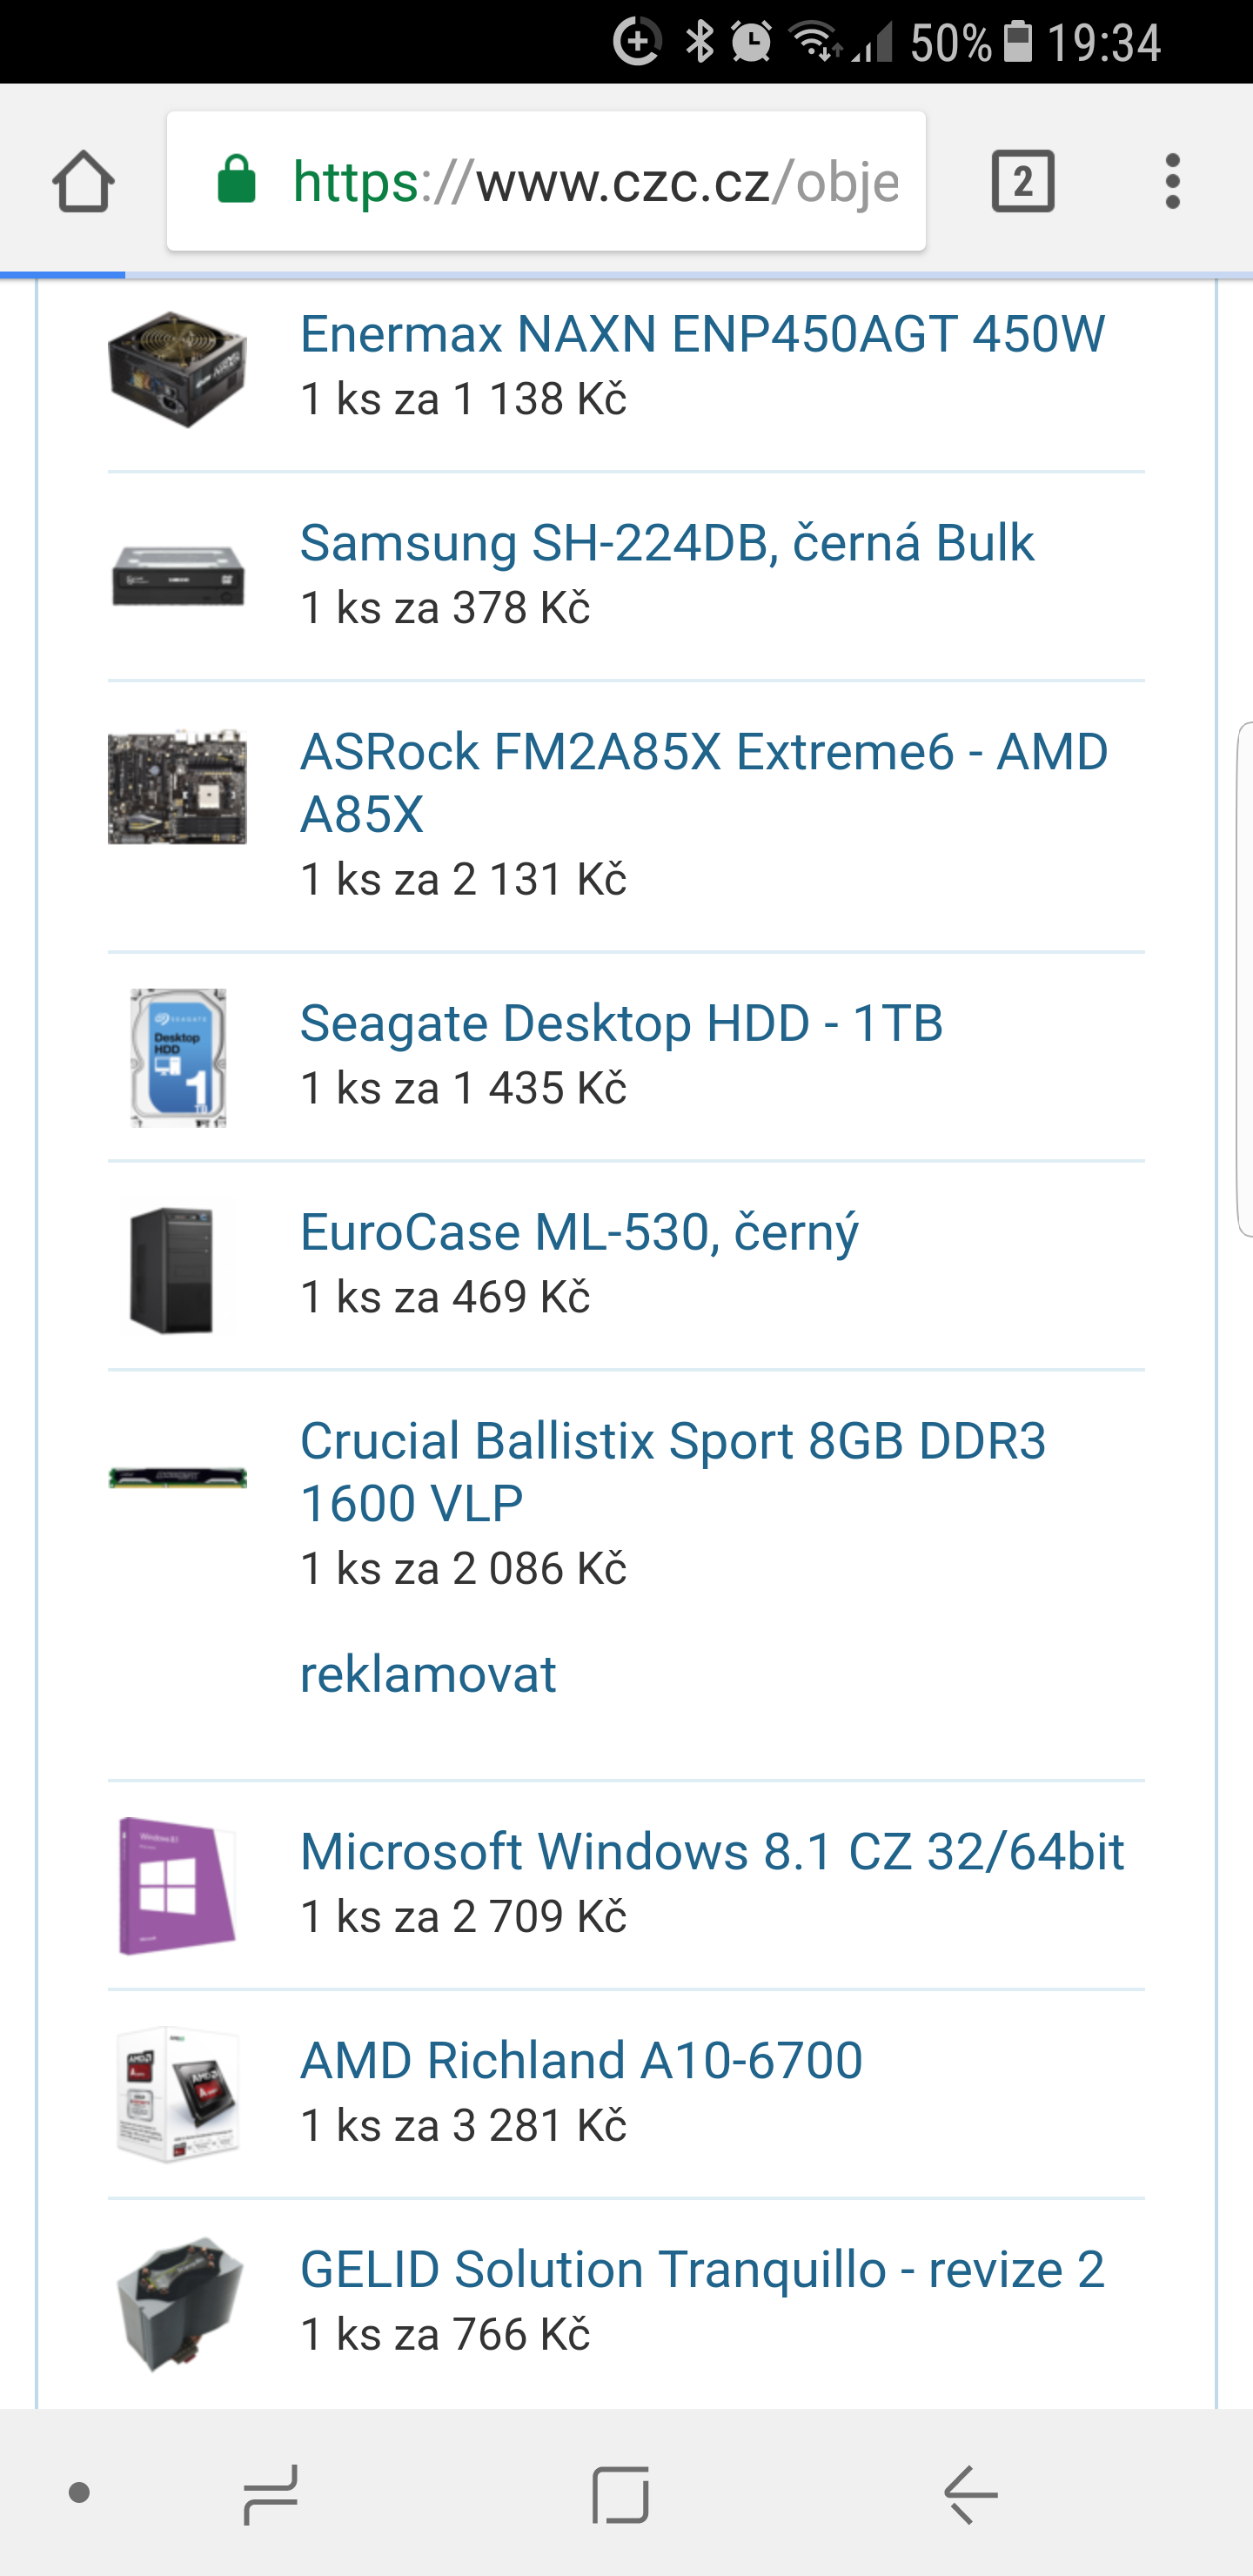Open Enermax NAXN ENP450AGT 450W product link
The width and height of the screenshot is (1253, 2576).
tap(702, 334)
